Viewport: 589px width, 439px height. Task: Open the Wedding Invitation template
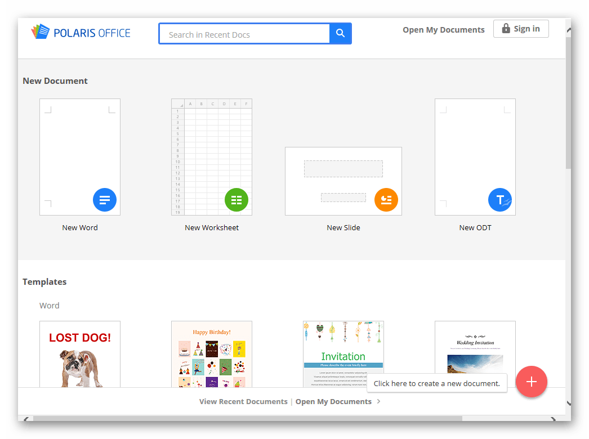pyautogui.click(x=475, y=347)
